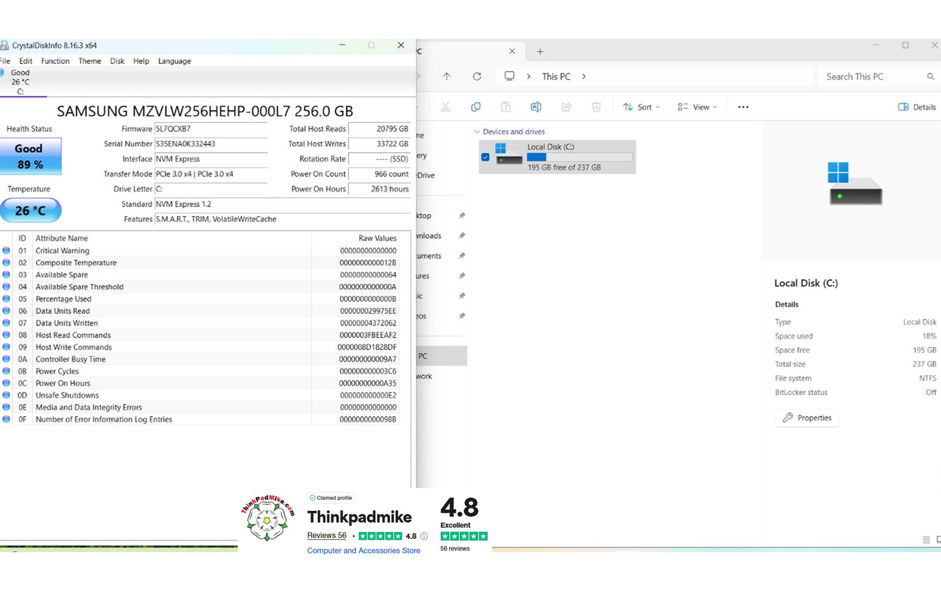
Task: Refresh the File Explorer view
Action: click(477, 76)
